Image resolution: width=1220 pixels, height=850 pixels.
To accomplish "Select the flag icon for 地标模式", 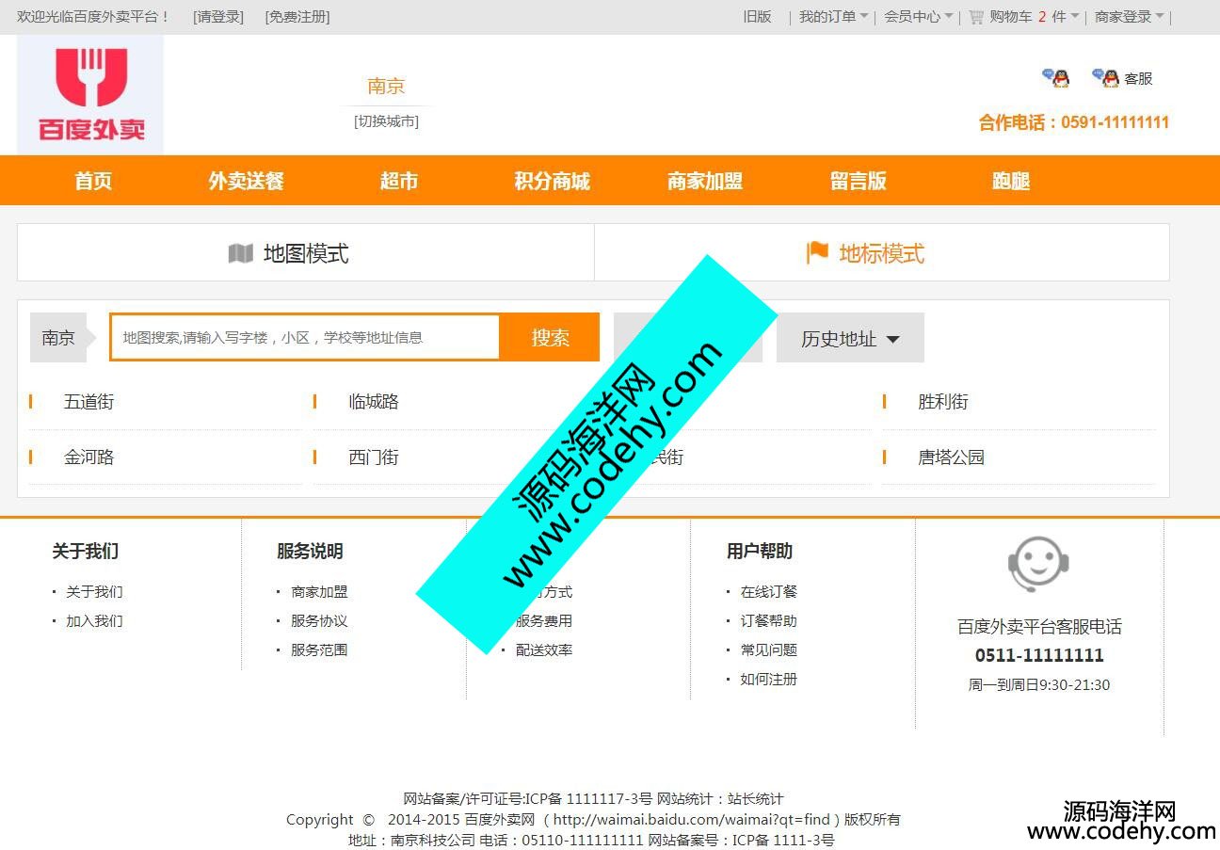I will click(817, 252).
